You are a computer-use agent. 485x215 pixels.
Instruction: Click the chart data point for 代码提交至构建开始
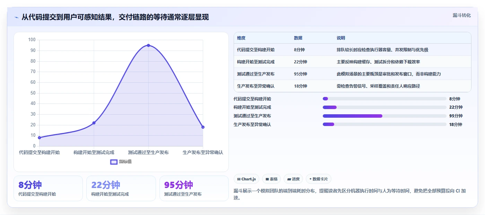(x=39, y=138)
